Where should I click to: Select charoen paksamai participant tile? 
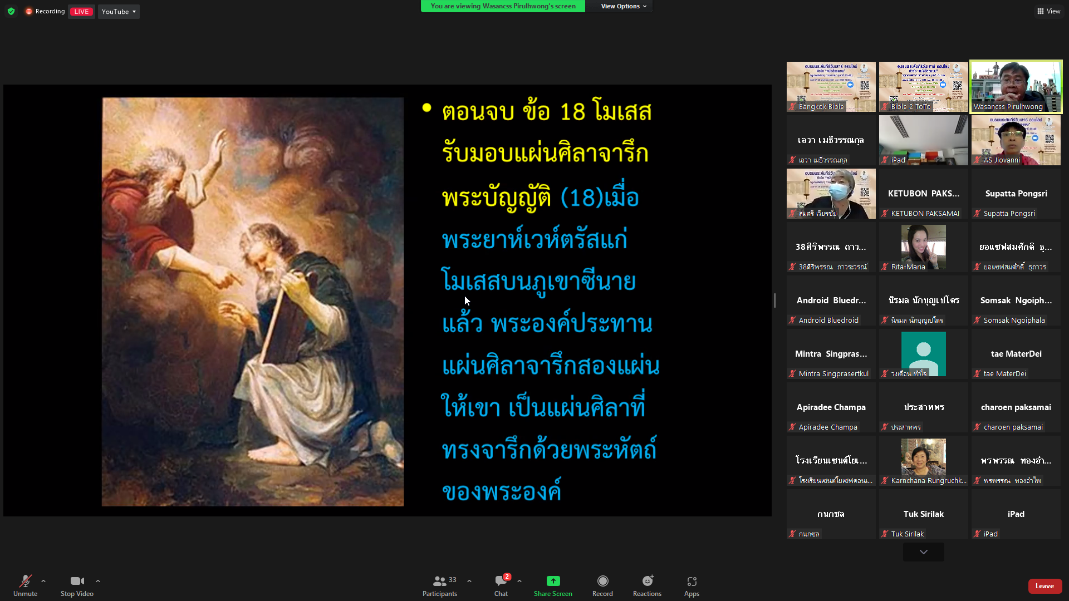(x=1016, y=407)
